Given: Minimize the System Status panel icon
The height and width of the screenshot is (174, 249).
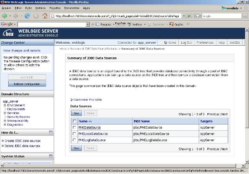Looking at the screenshot, I should pos(51,156).
